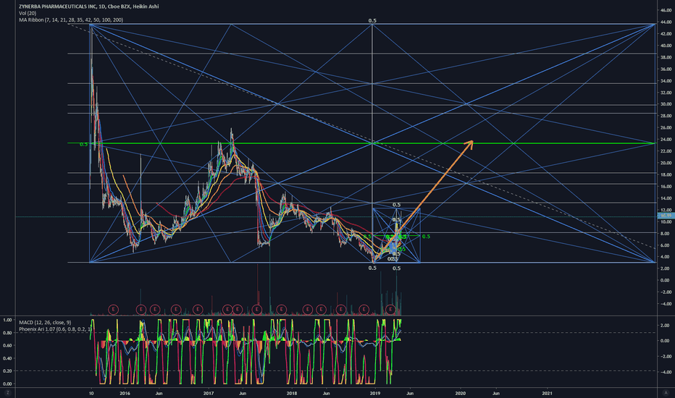Click the ZYNERBA PHARMACEUTICALS INC chart title legend

point(88,7)
